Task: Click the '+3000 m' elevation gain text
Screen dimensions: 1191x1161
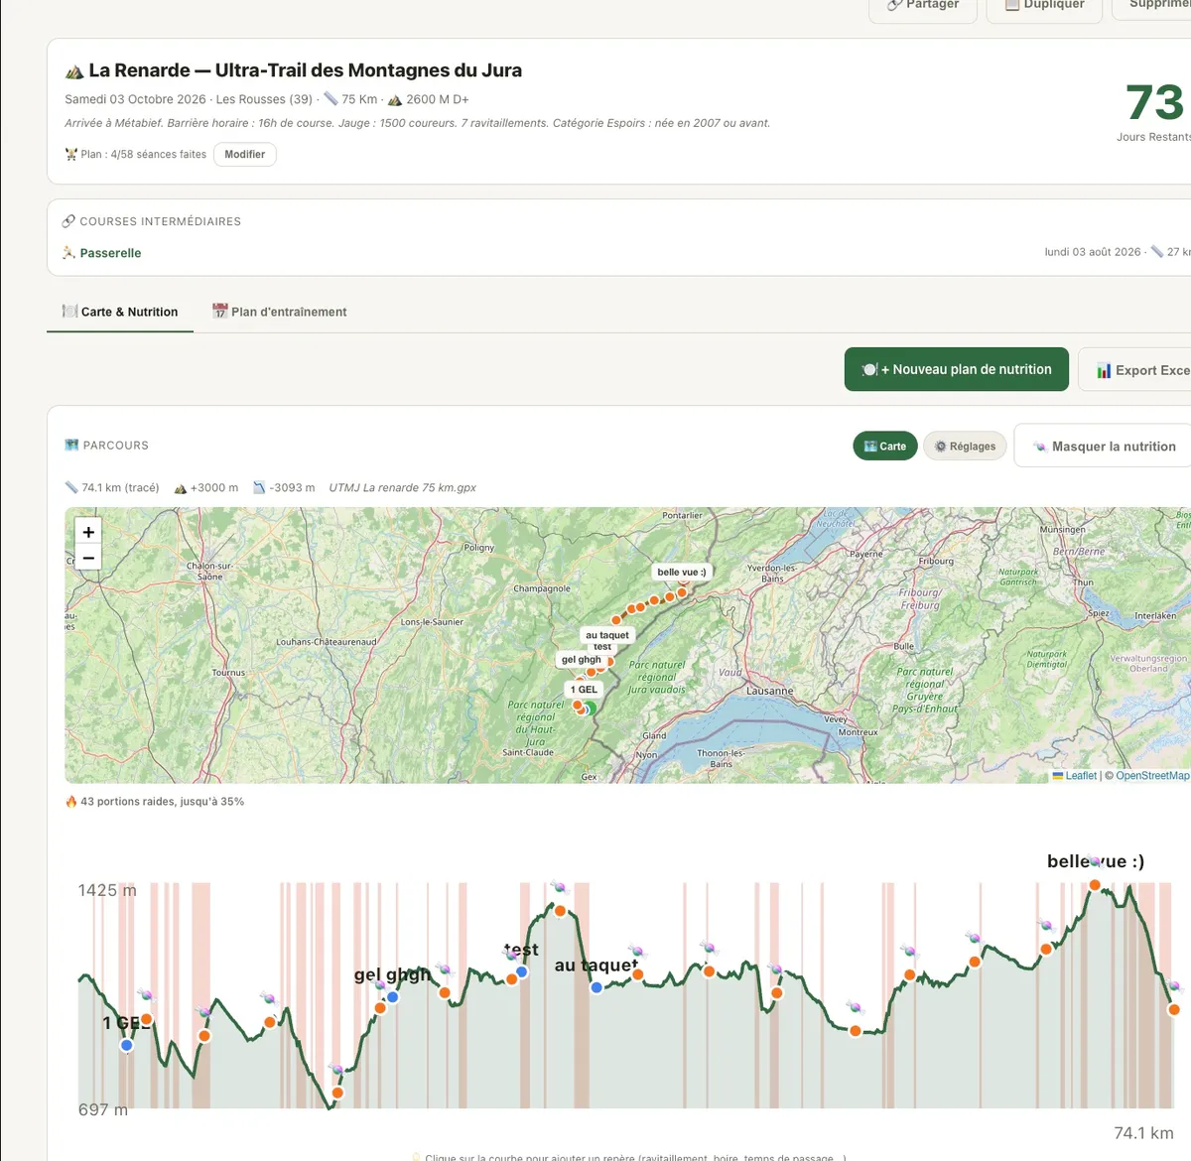Action: pyautogui.click(x=214, y=487)
